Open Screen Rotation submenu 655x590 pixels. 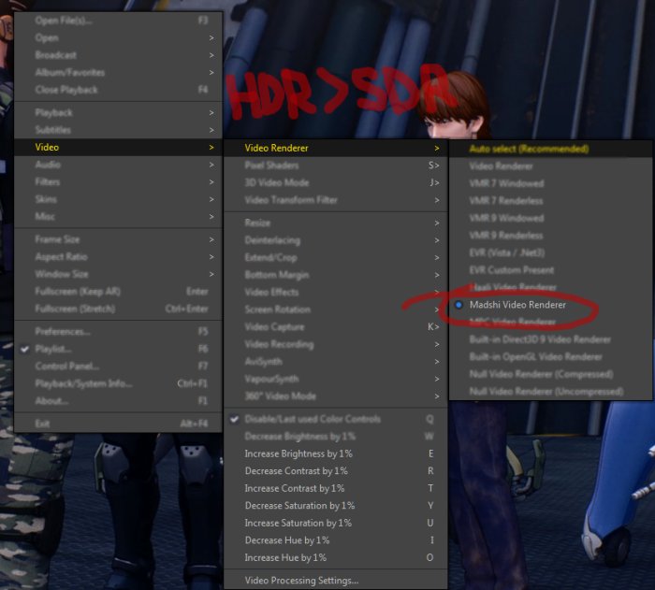pyautogui.click(x=336, y=309)
